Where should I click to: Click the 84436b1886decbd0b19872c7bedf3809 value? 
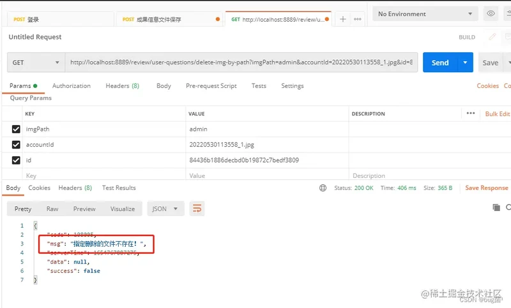pyautogui.click(x=244, y=160)
